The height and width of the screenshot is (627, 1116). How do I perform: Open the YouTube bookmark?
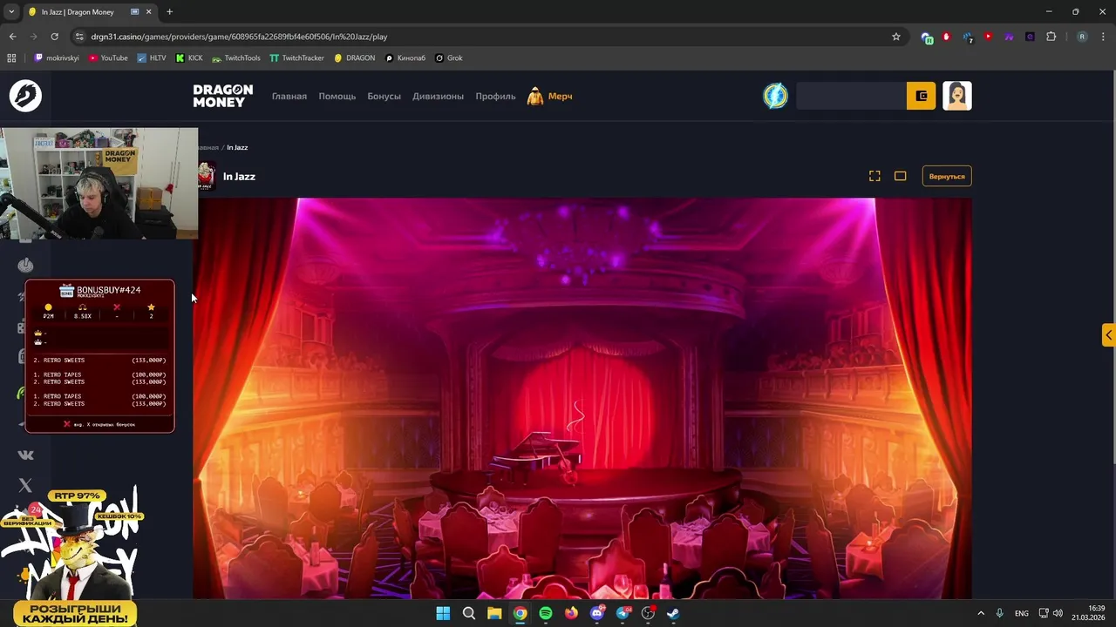(107, 57)
